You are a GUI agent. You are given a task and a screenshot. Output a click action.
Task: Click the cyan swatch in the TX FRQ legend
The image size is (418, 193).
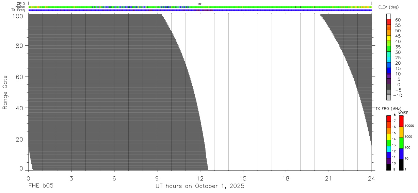click(388, 149)
